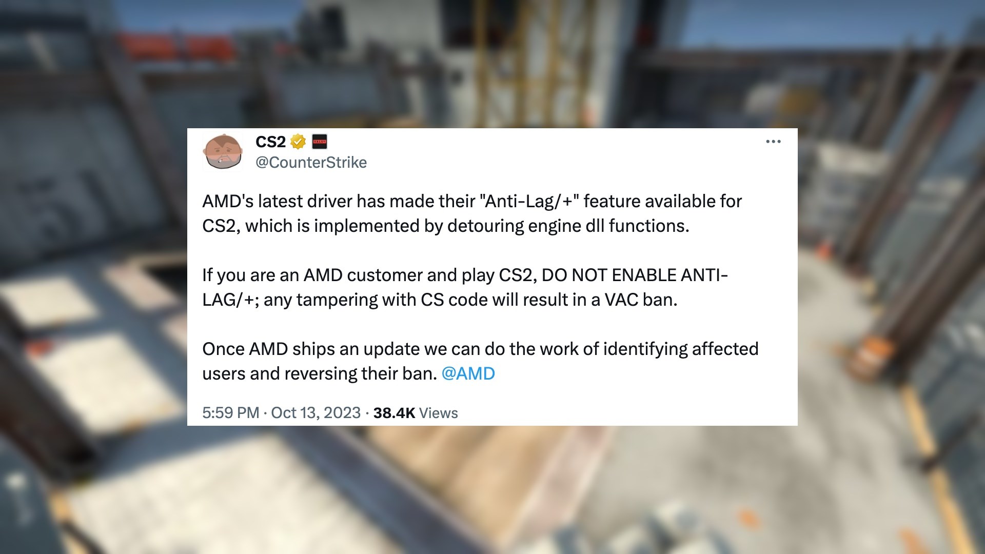
Task: Click the "AMD's latest driver" opening sentence
Action: [x=278, y=201]
